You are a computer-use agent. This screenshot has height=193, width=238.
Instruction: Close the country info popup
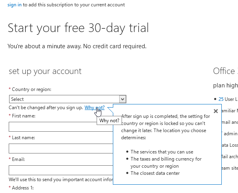(216, 111)
